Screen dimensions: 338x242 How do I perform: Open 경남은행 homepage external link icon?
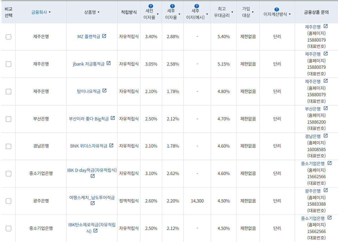326,135
